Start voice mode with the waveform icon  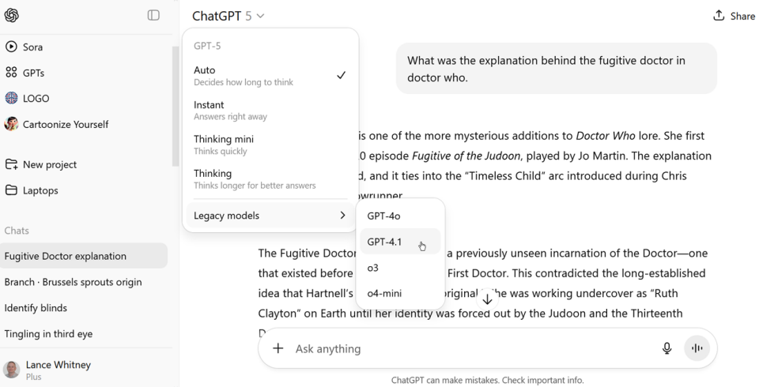(697, 348)
